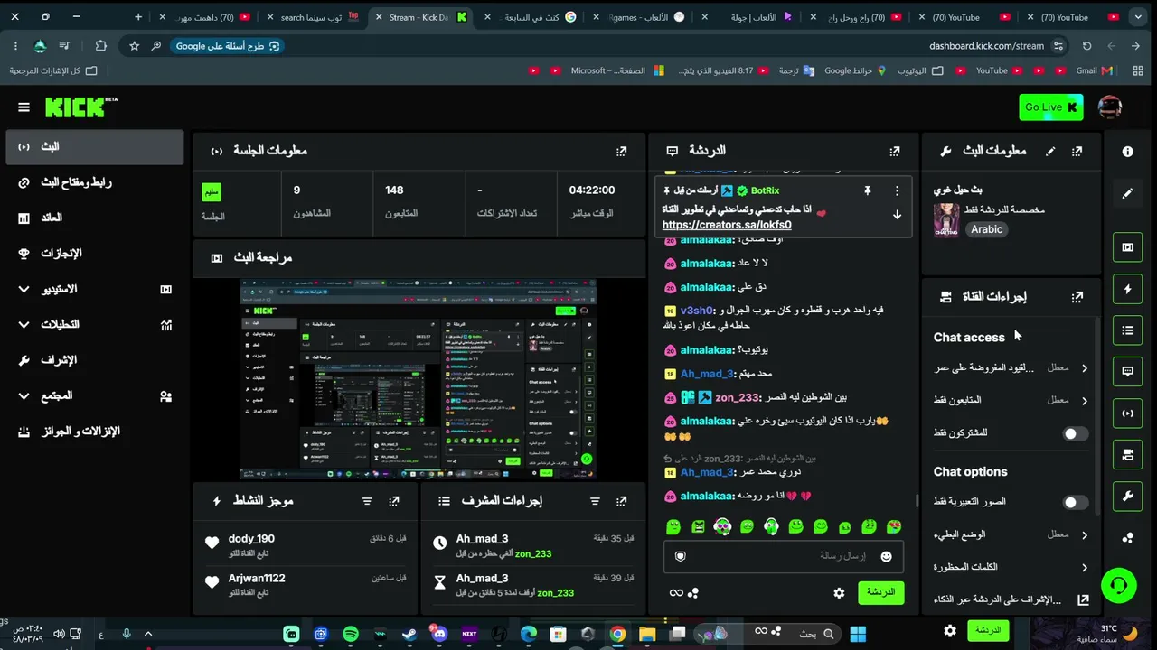1157x650 pixels.
Task: Click the Windows Start button
Action: pyautogui.click(x=858, y=634)
